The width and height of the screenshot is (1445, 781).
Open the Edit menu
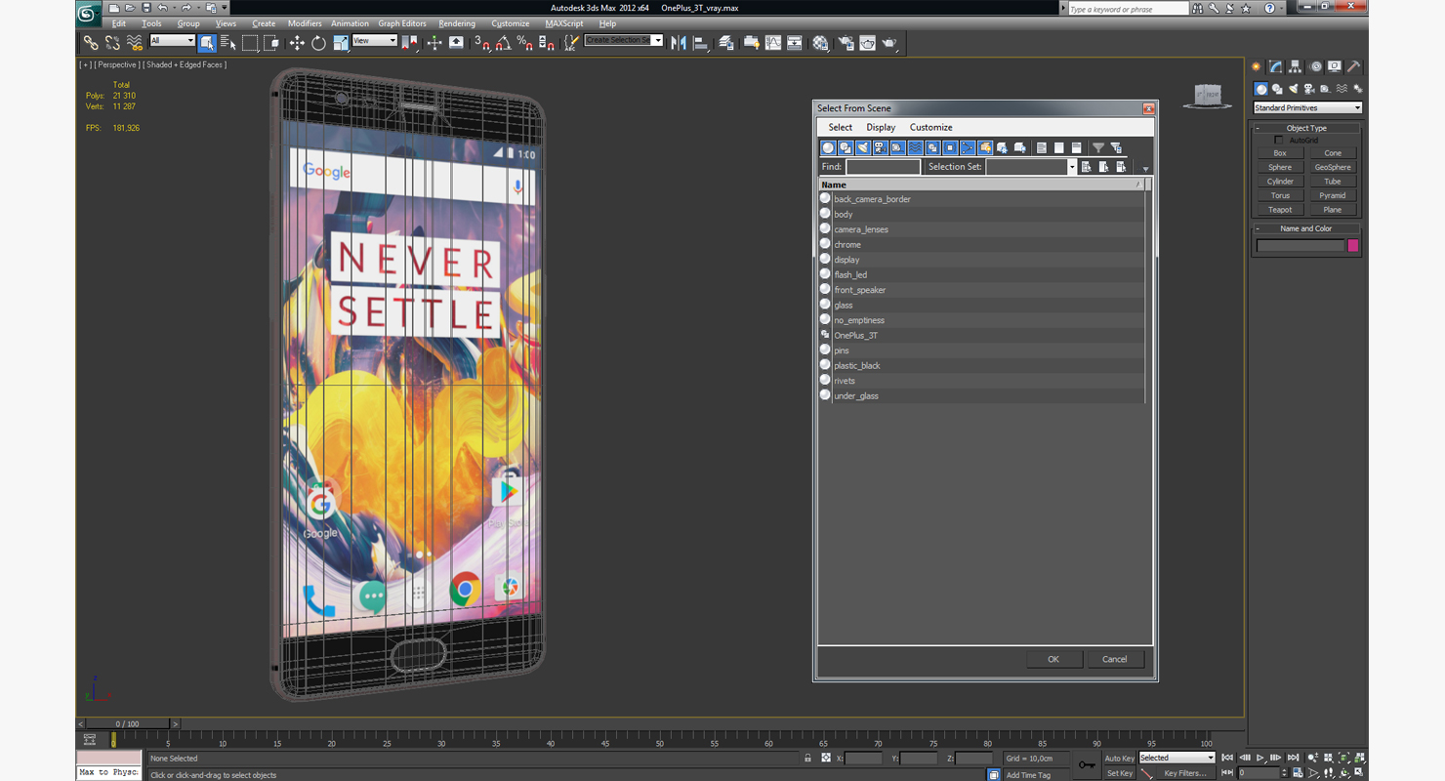(x=118, y=23)
